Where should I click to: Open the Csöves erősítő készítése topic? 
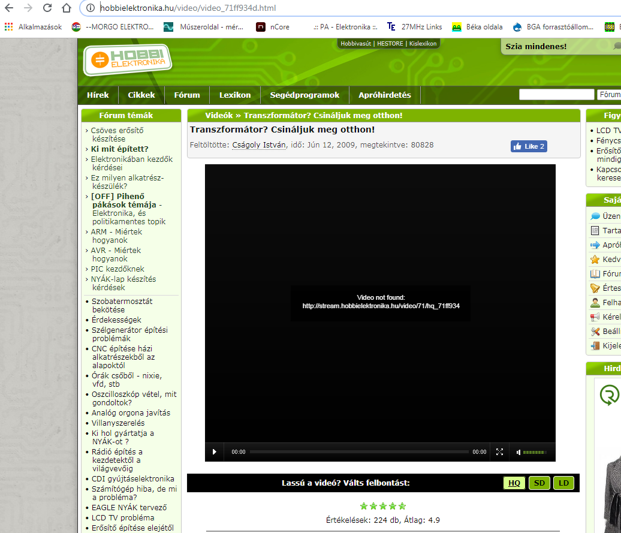coord(117,135)
